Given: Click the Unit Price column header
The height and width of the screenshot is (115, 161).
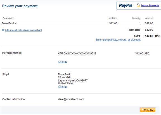Looking at the screenshot, I should (112, 18).
